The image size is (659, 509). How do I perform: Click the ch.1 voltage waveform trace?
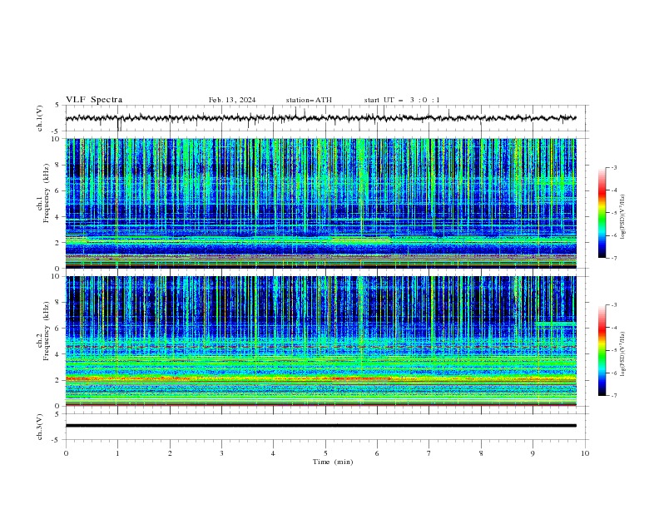tap(320, 118)
